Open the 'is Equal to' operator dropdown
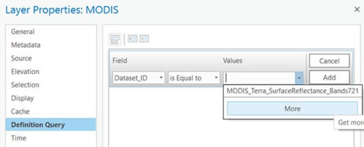 point(194,78)
